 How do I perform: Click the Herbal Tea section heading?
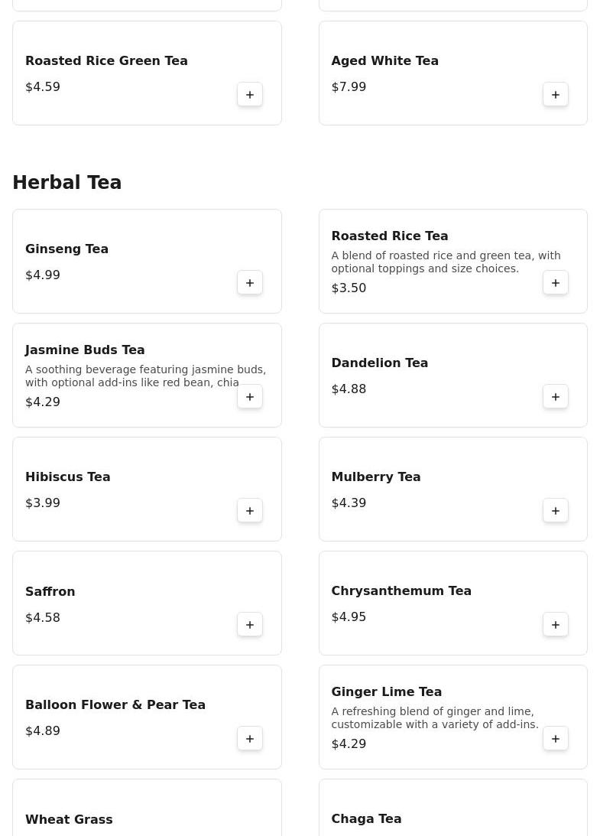(x=67, y=183)
